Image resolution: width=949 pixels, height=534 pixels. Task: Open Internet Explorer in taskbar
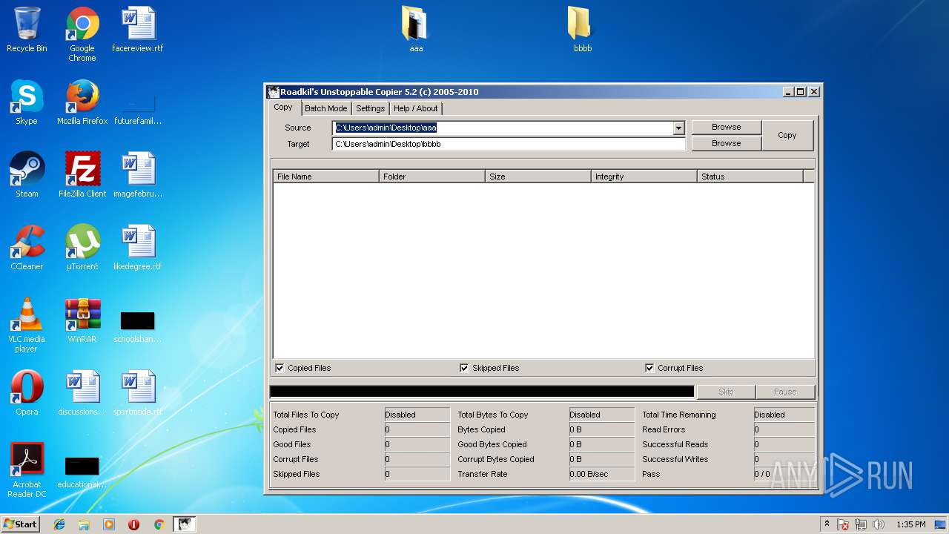59,524
